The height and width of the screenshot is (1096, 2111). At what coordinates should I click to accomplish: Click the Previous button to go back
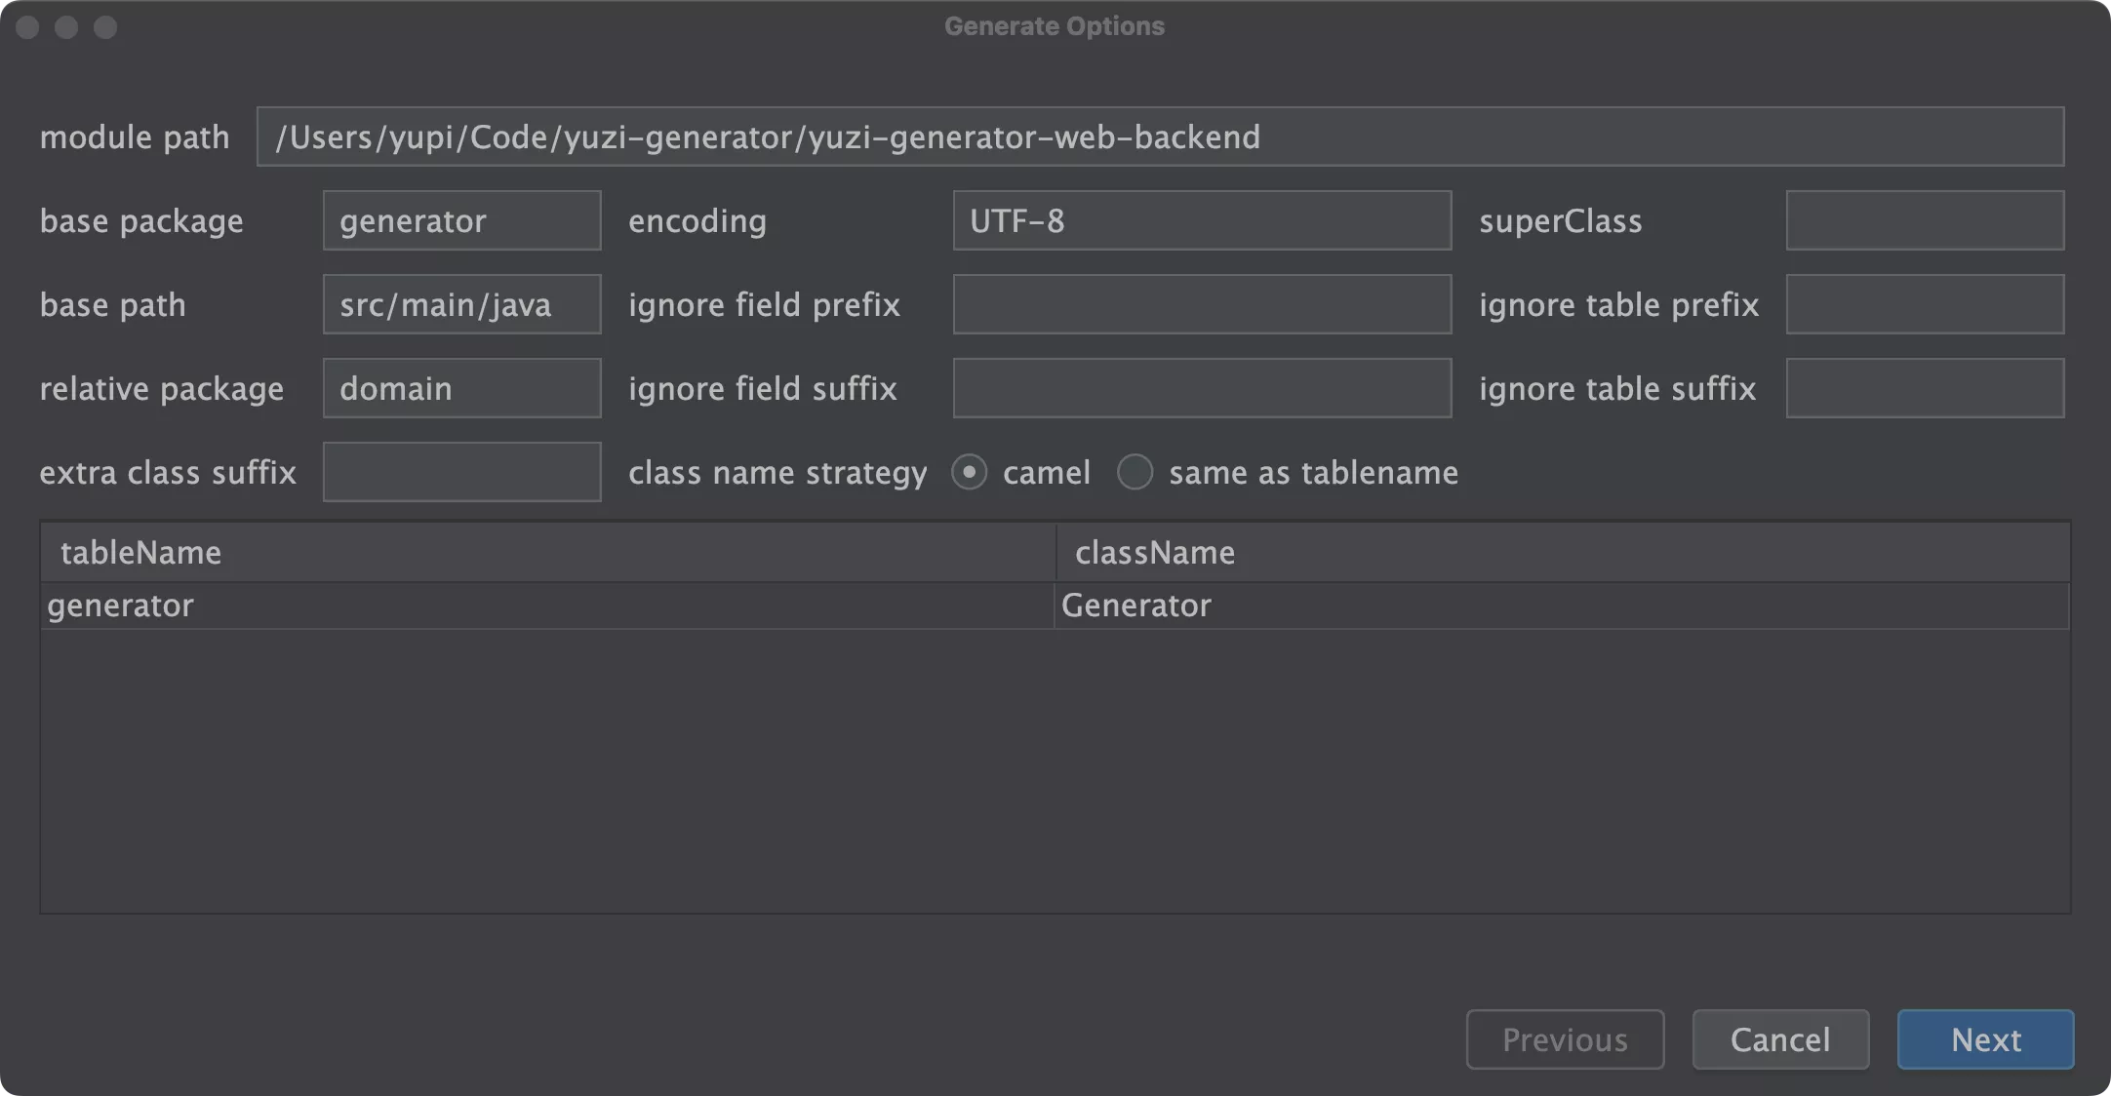coord(1565,1038)
